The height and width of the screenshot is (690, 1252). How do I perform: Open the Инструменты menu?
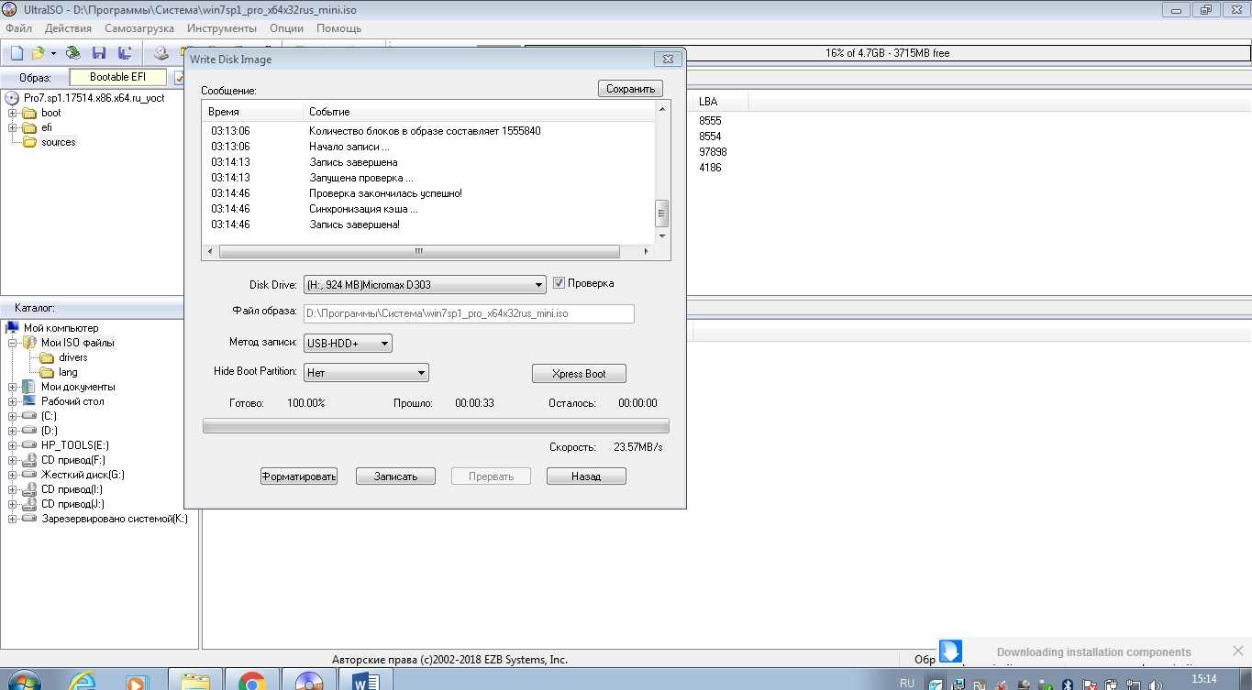pyautogui.click(x=221, y=28)
